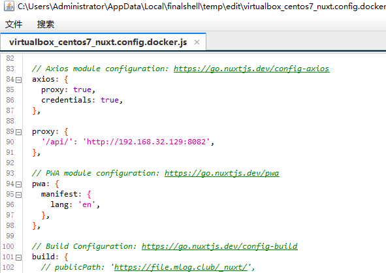Collapse the manifest block at line 95
The width and height of the screenshot is (386, 273).
18,195
